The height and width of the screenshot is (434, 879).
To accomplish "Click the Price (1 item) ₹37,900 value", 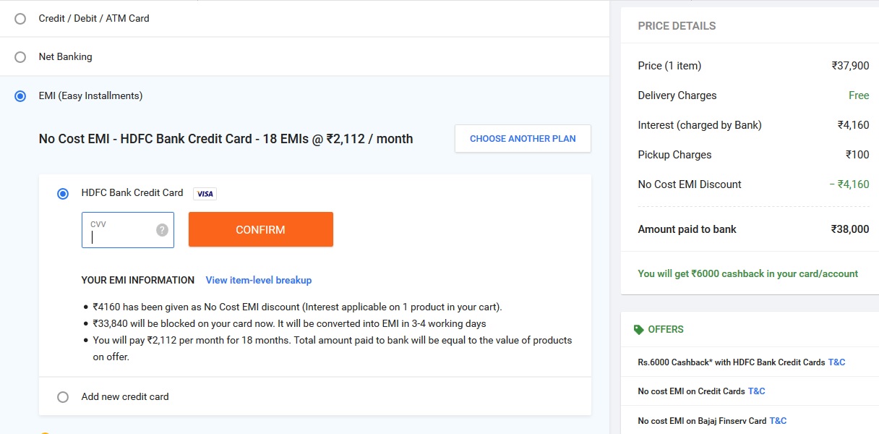I will tap(850, 66).
